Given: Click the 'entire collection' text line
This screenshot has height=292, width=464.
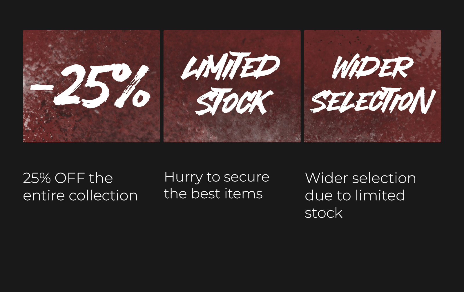Looking at the screenshot, I should pos(80,195).
